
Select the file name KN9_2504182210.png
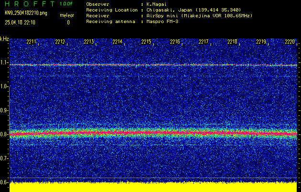pyautogui.click(x=26, y=13)
